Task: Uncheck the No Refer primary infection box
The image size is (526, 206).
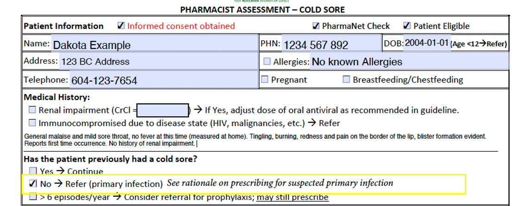Action: [32, 183]
